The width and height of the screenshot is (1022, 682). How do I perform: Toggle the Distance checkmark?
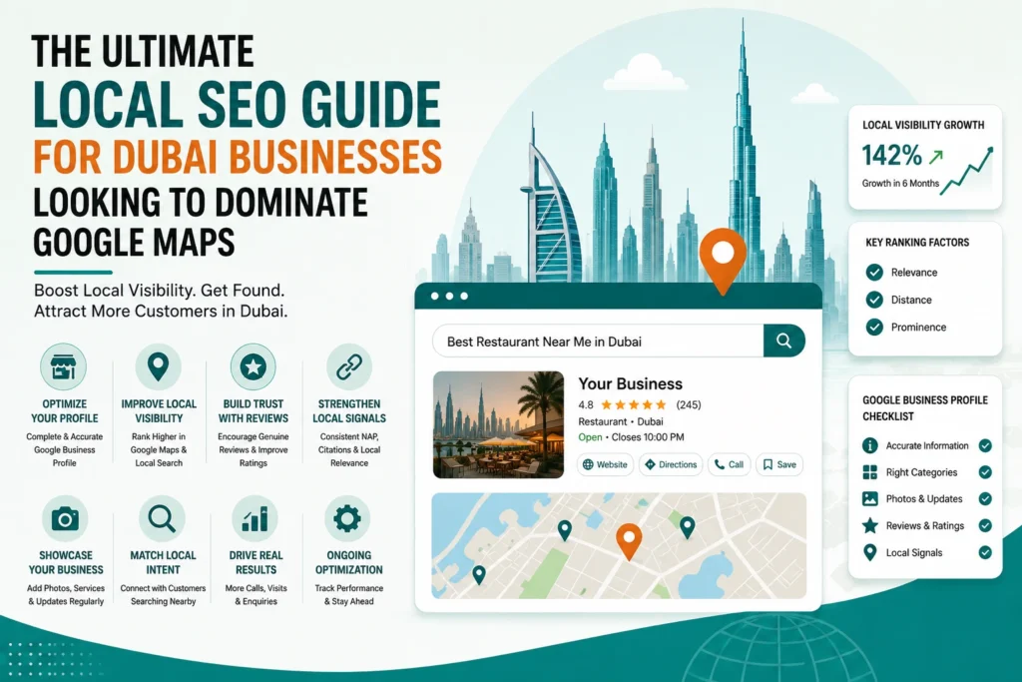click(874, 300)
